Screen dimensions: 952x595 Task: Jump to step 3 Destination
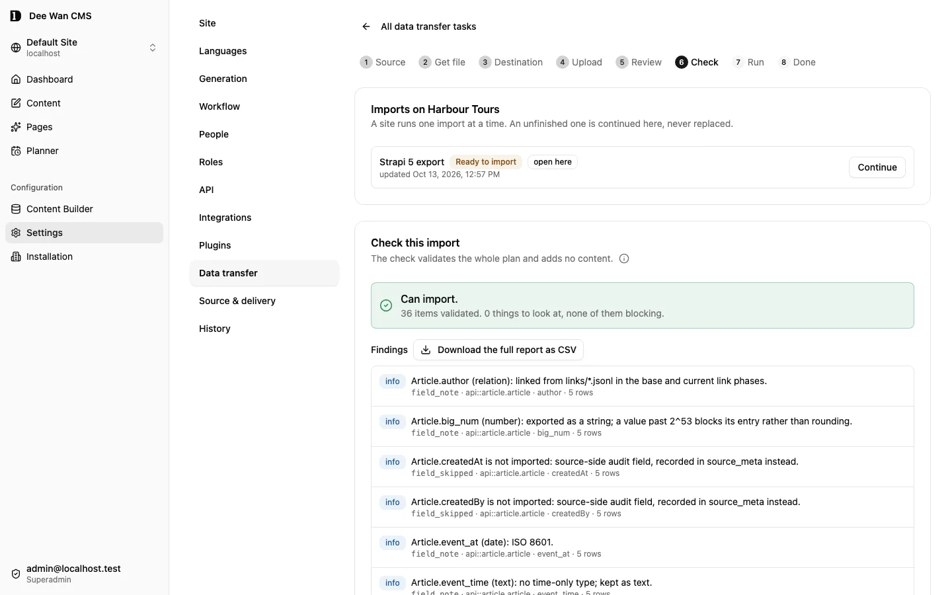pos(511,62)
